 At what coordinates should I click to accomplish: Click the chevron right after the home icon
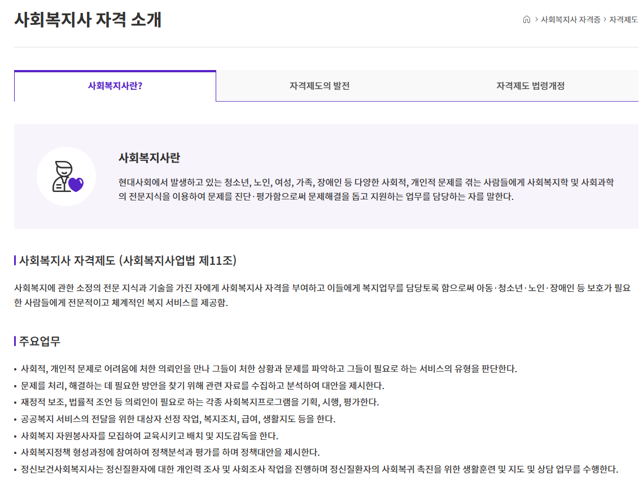(536, 19)
